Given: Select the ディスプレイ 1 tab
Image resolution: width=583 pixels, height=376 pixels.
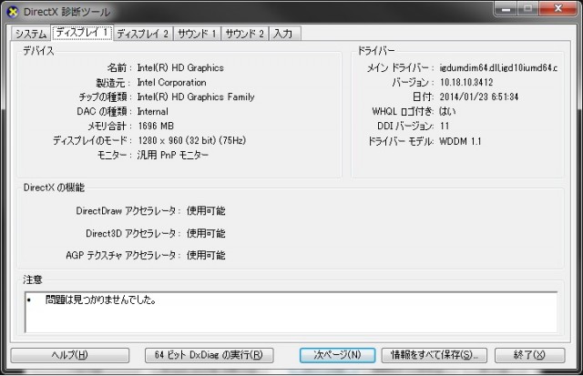Looking at the screenshot, I should [82, 33].
